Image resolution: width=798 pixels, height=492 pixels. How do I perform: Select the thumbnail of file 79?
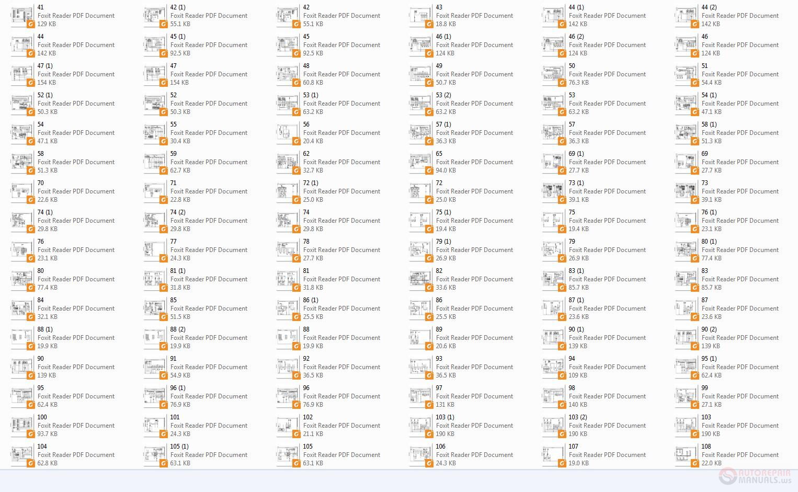(553, 251)
